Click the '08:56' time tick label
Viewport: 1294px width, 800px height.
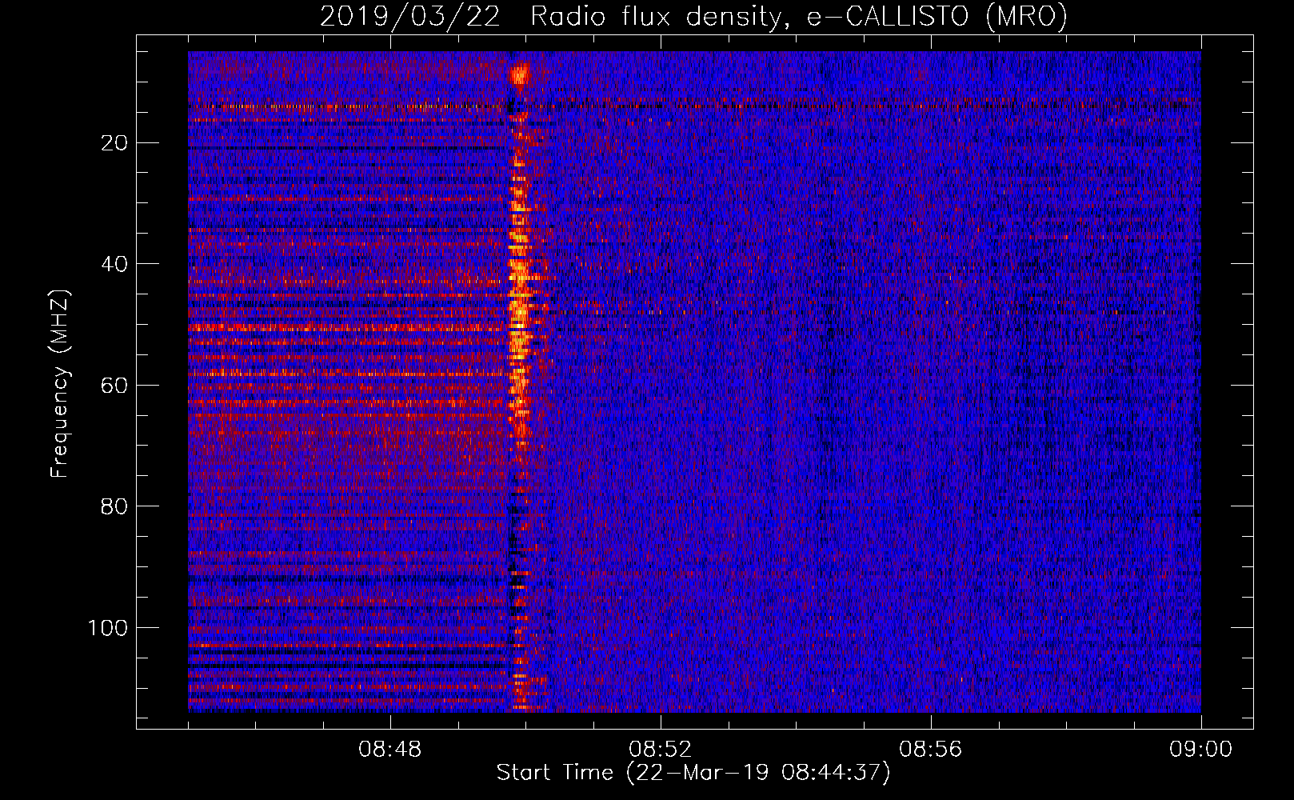click(x=931, y=750)
